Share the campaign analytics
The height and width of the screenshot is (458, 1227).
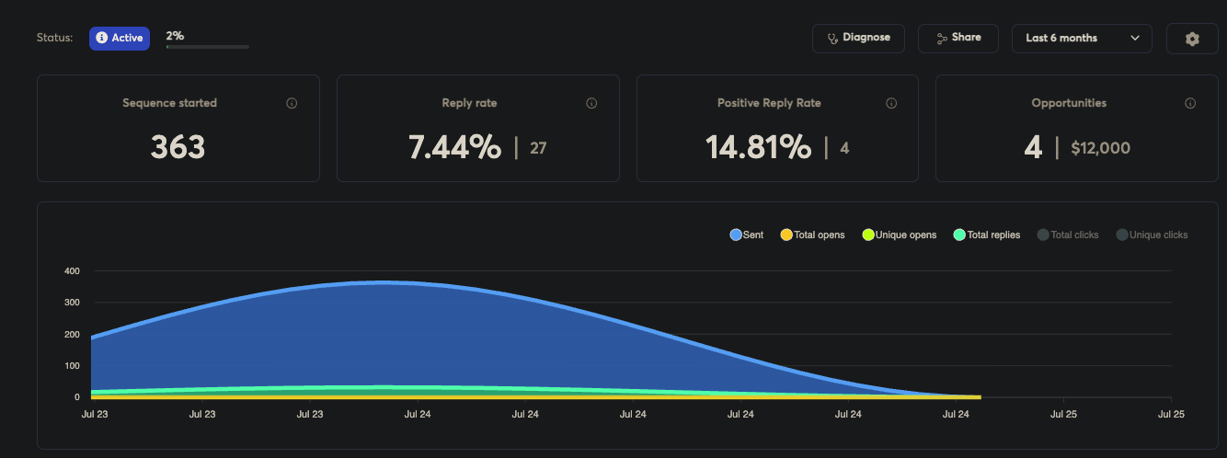(958, 38)
